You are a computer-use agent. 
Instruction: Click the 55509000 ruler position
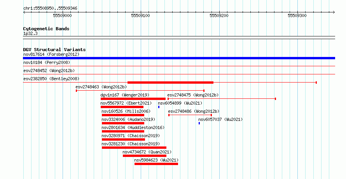(x=62, y=15)
